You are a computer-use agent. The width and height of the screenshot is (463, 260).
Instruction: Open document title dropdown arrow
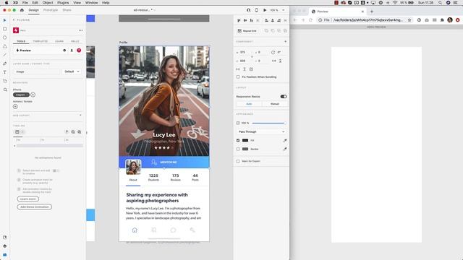coord(154,10)
